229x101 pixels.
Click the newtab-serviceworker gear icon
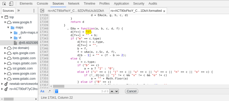pyautogui.click(x=6, y=84)
